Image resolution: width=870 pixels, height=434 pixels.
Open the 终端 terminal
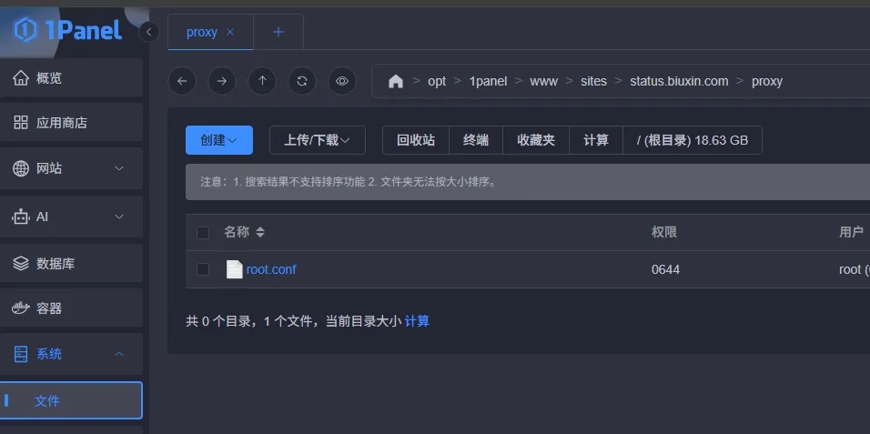476,140
